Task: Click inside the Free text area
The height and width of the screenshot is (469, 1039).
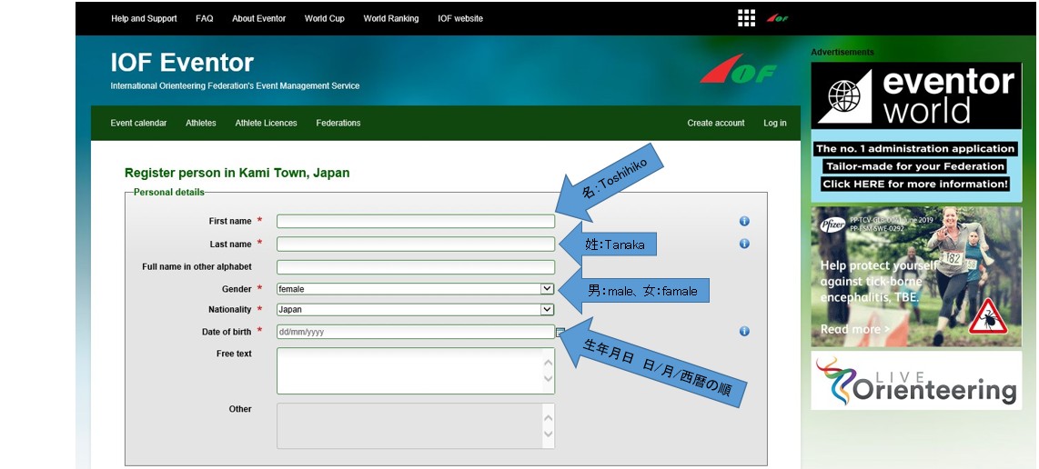Action: click(416, 371)
